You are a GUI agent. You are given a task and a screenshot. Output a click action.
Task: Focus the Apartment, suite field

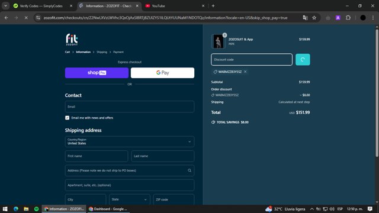tap(130, 185)
